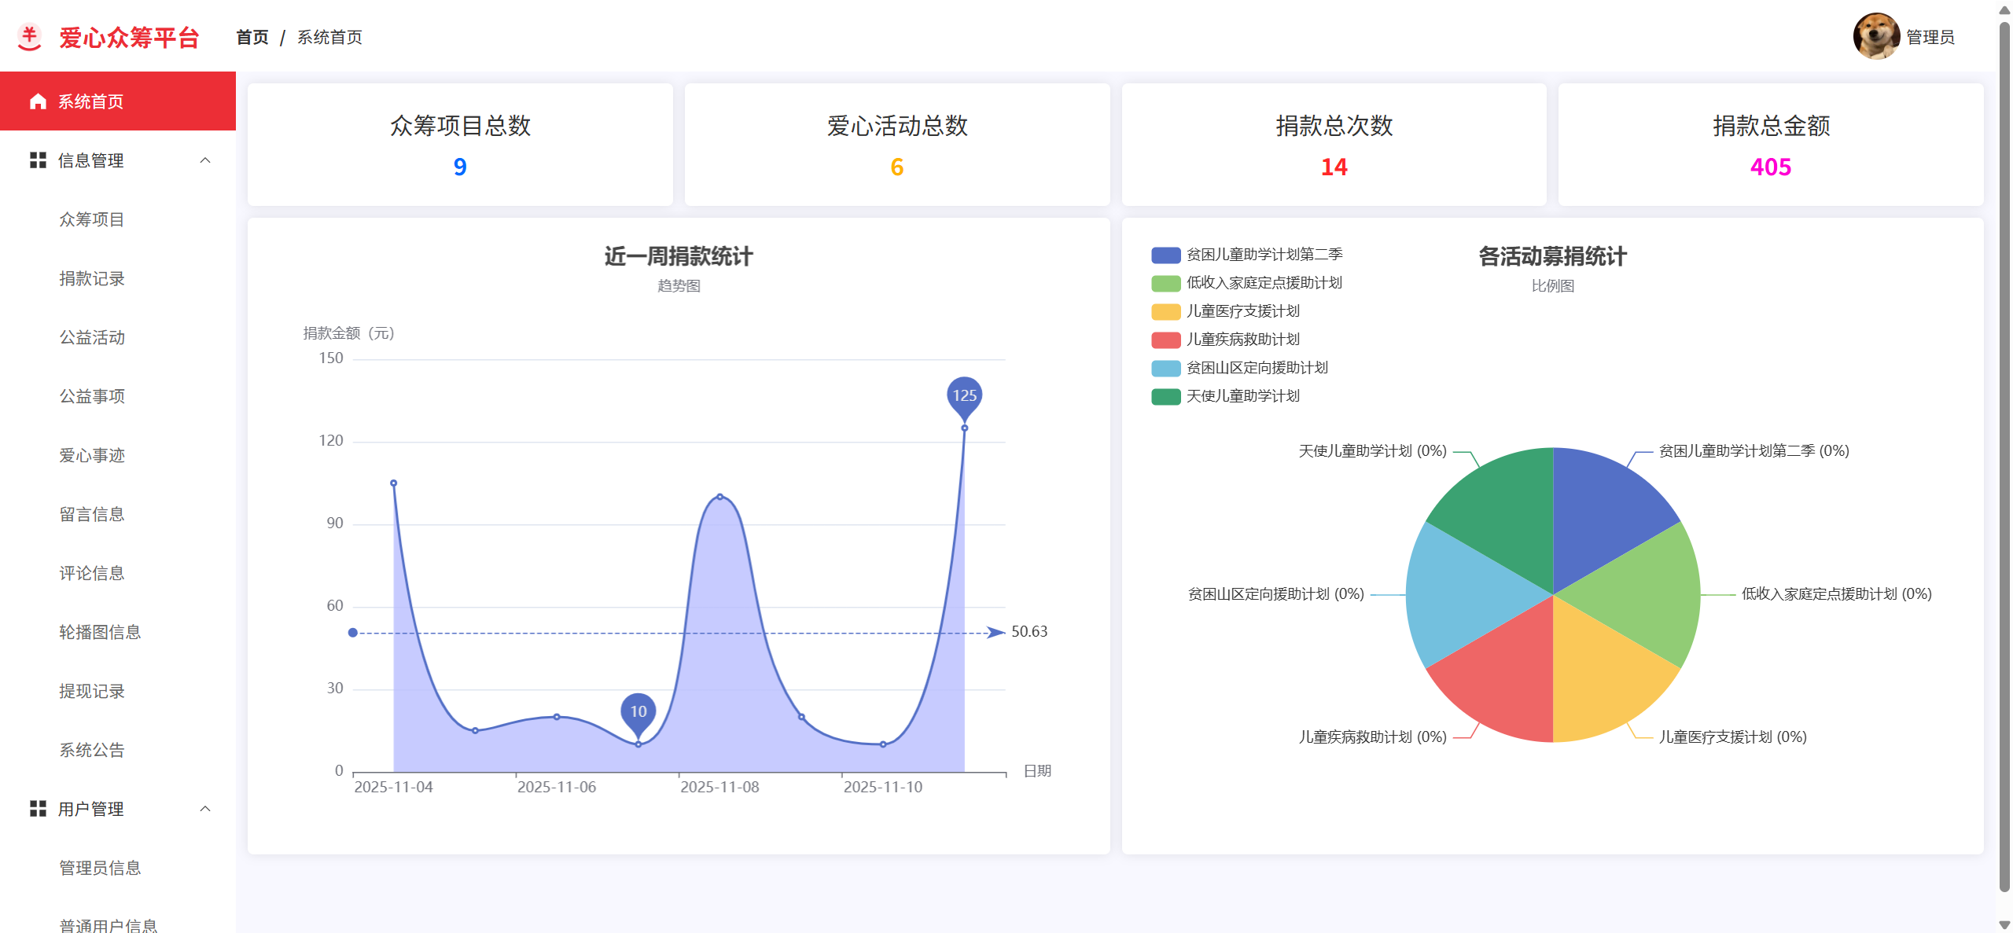The height and width of the screenshot is (933, 2013).
Task: Click the home icon beside 系统首页
Action: pyautogui.click(x=37, y=101)
